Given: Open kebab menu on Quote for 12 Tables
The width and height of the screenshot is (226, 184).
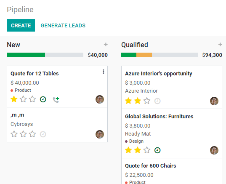Looking at the screenshot, I should [104, 72].
